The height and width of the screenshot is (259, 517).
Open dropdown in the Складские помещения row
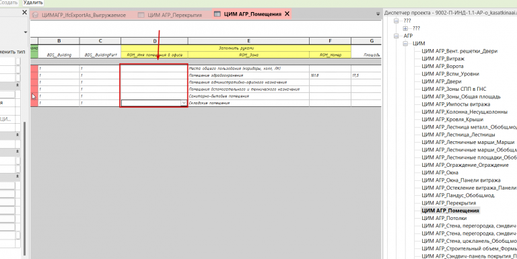(184, 103)
